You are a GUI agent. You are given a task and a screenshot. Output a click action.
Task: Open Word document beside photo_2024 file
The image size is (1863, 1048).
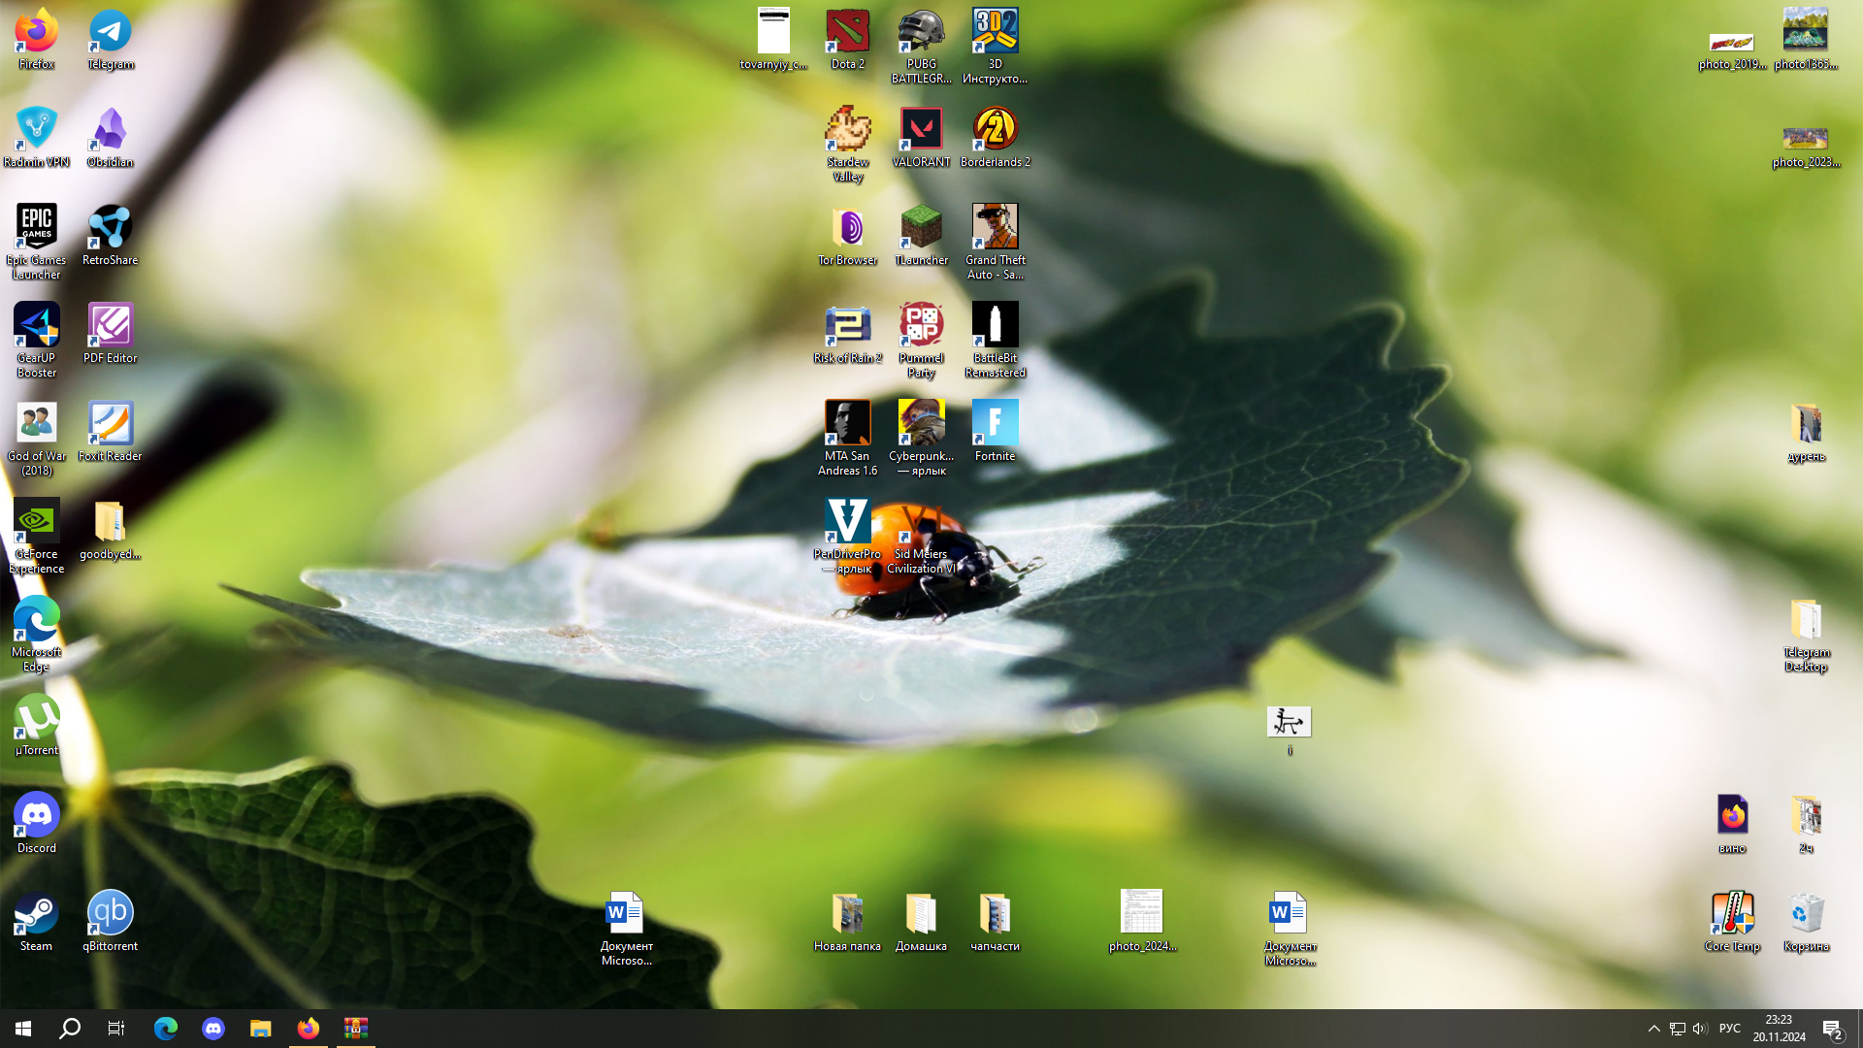coord(1291,928)
